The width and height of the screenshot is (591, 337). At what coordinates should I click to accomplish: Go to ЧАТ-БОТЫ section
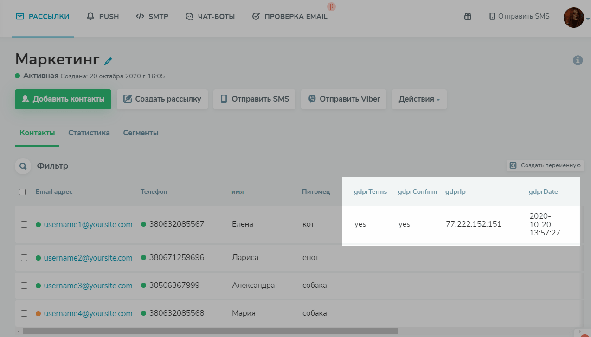[x=210, y=17]
